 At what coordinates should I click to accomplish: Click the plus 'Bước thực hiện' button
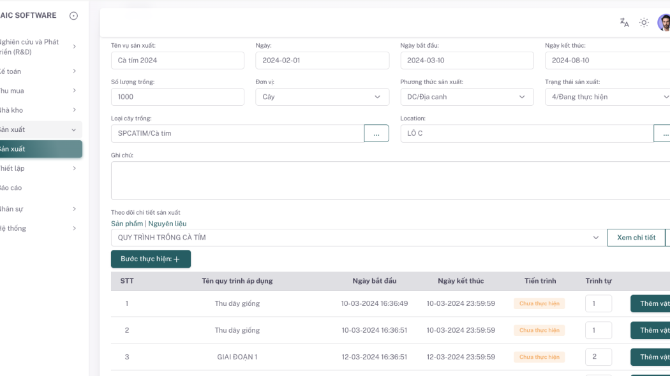click(x=151, y=259)
